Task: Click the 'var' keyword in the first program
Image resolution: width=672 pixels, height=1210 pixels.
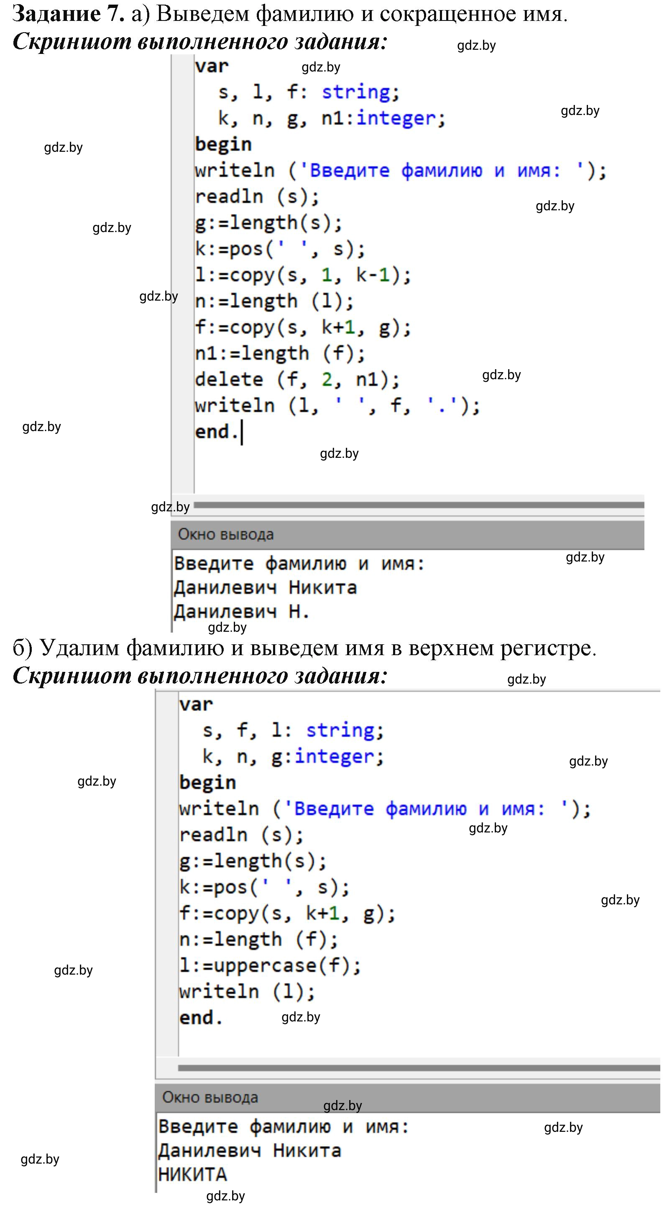Action: pos(212,66)
